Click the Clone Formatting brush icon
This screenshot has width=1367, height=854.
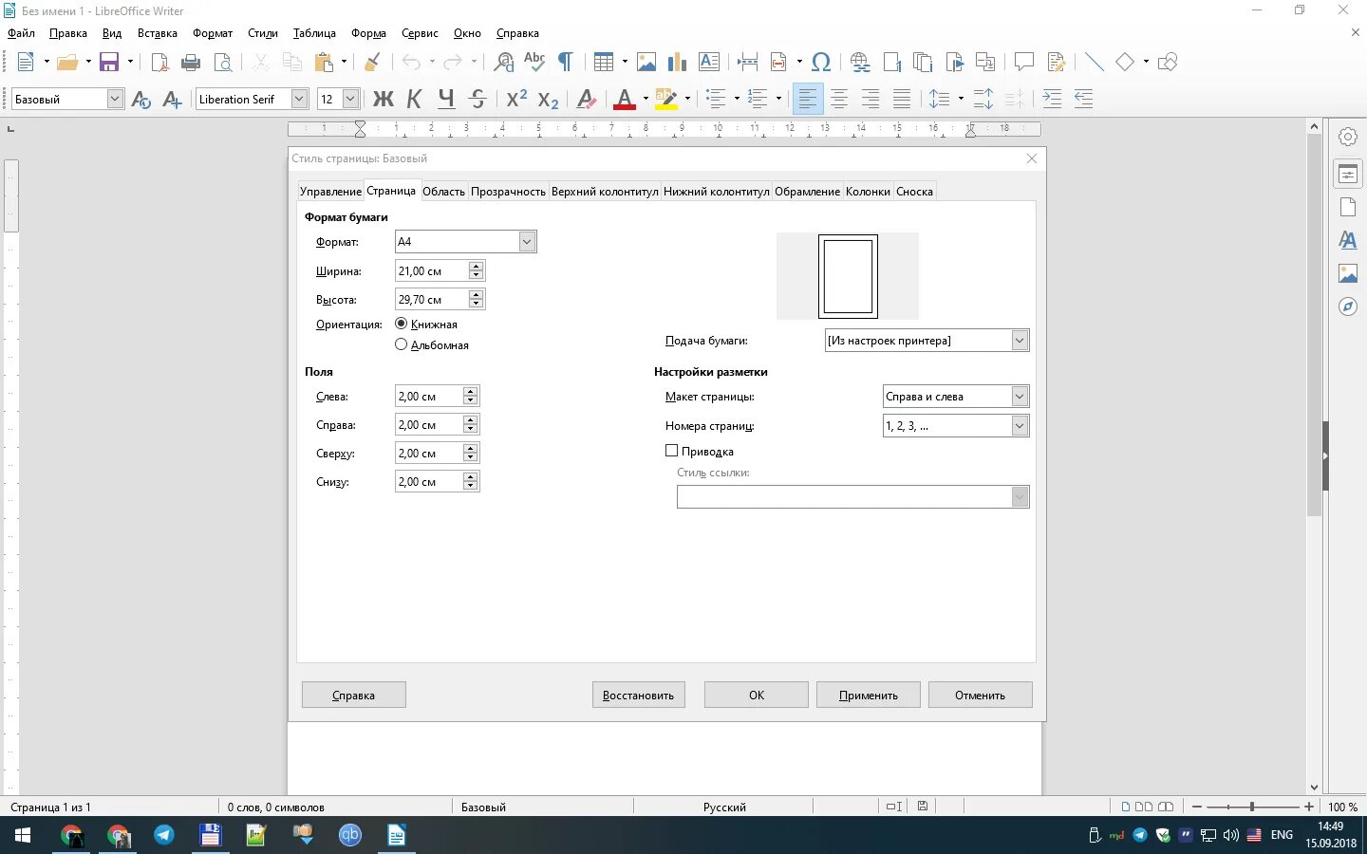coord(372,63)
